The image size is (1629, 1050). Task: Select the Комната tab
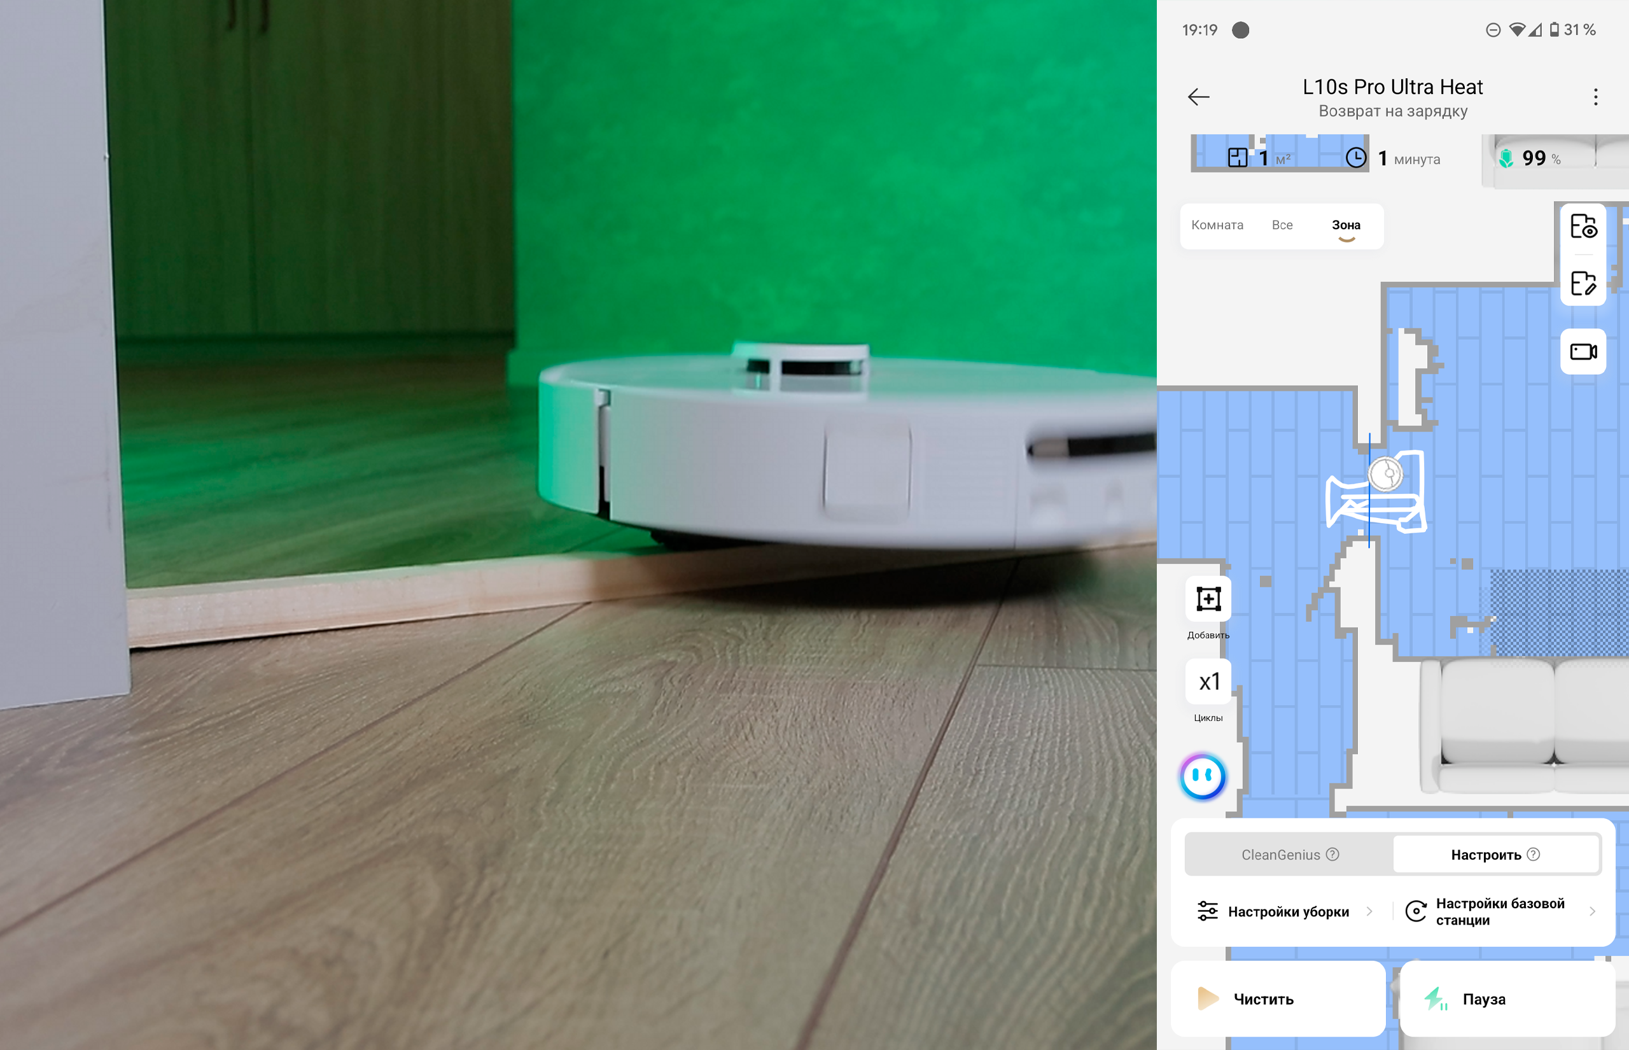[1217, 225]
